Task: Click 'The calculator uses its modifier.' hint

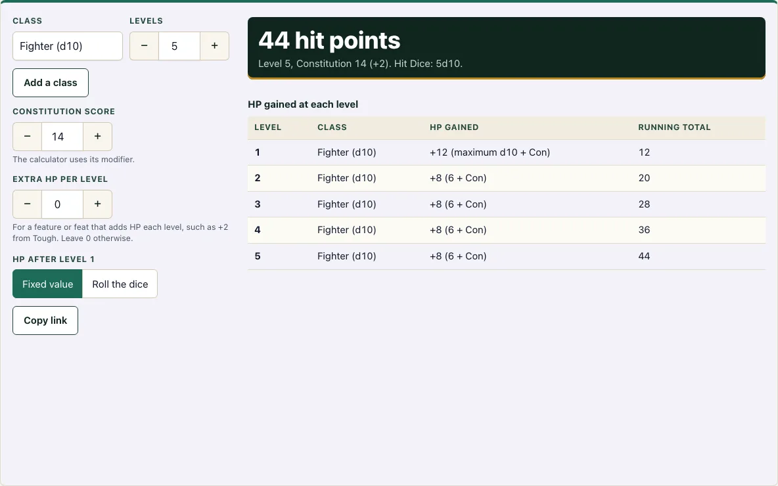Action: click(74, 160)
